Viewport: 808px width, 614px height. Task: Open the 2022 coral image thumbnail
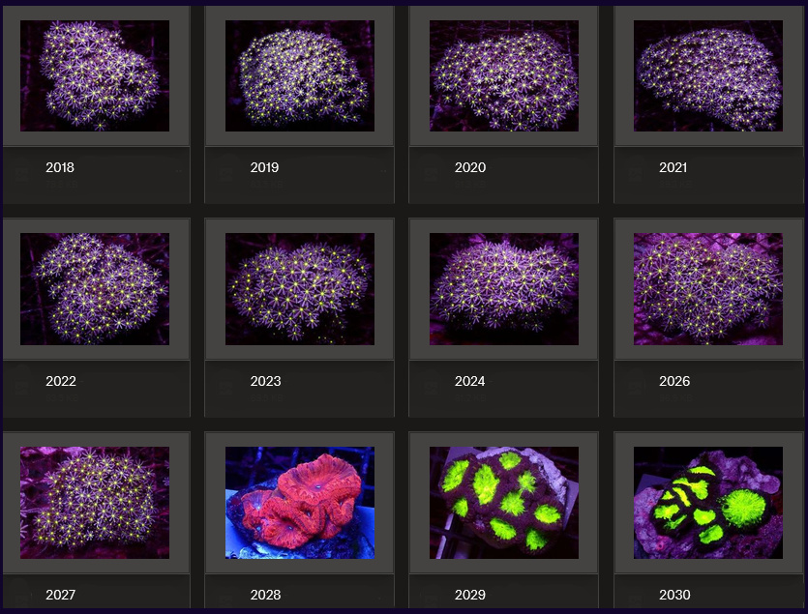(95, 289)
